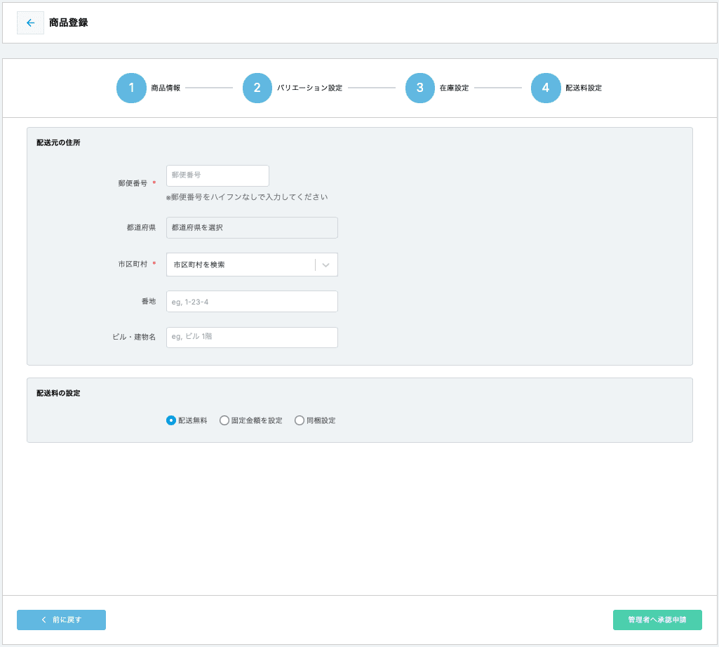Screen dimensions: 719x647
Task: Submit with 管理者へ承認申請 button
Action: (x=657, y=620)
